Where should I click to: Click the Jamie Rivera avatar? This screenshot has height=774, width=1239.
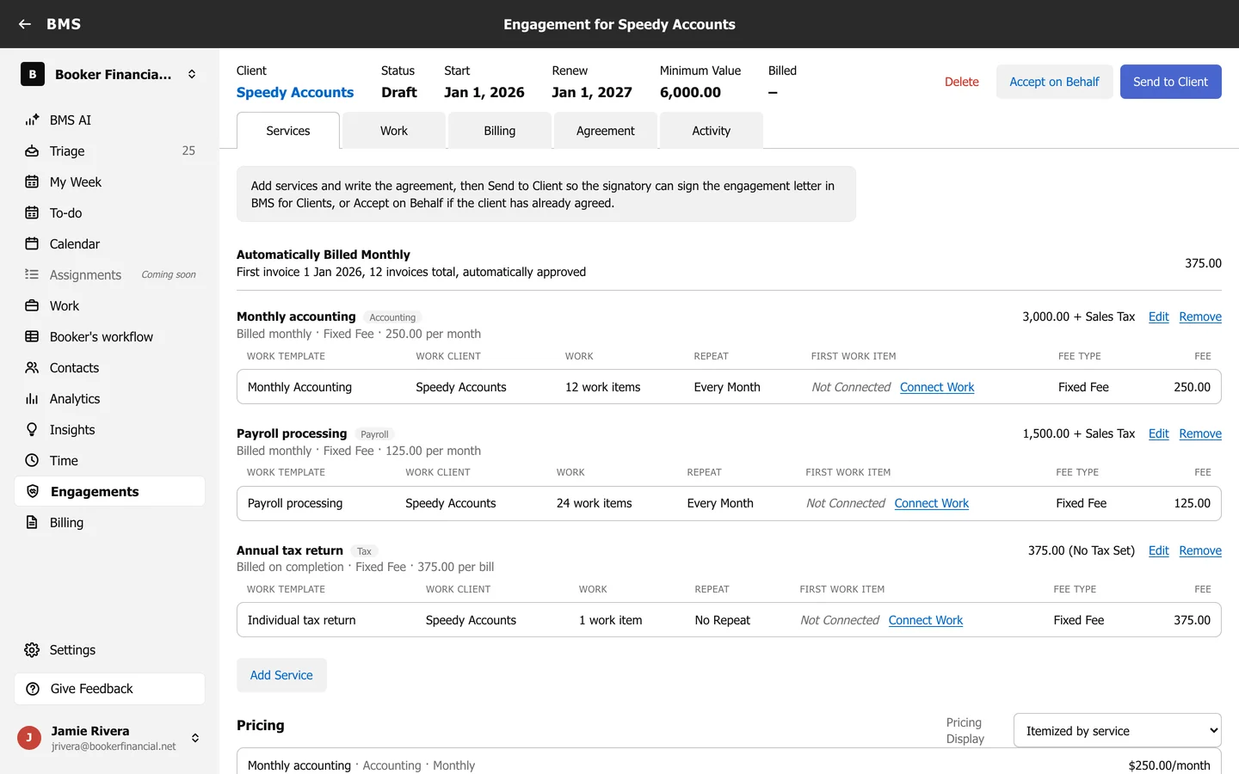(29, 738)
